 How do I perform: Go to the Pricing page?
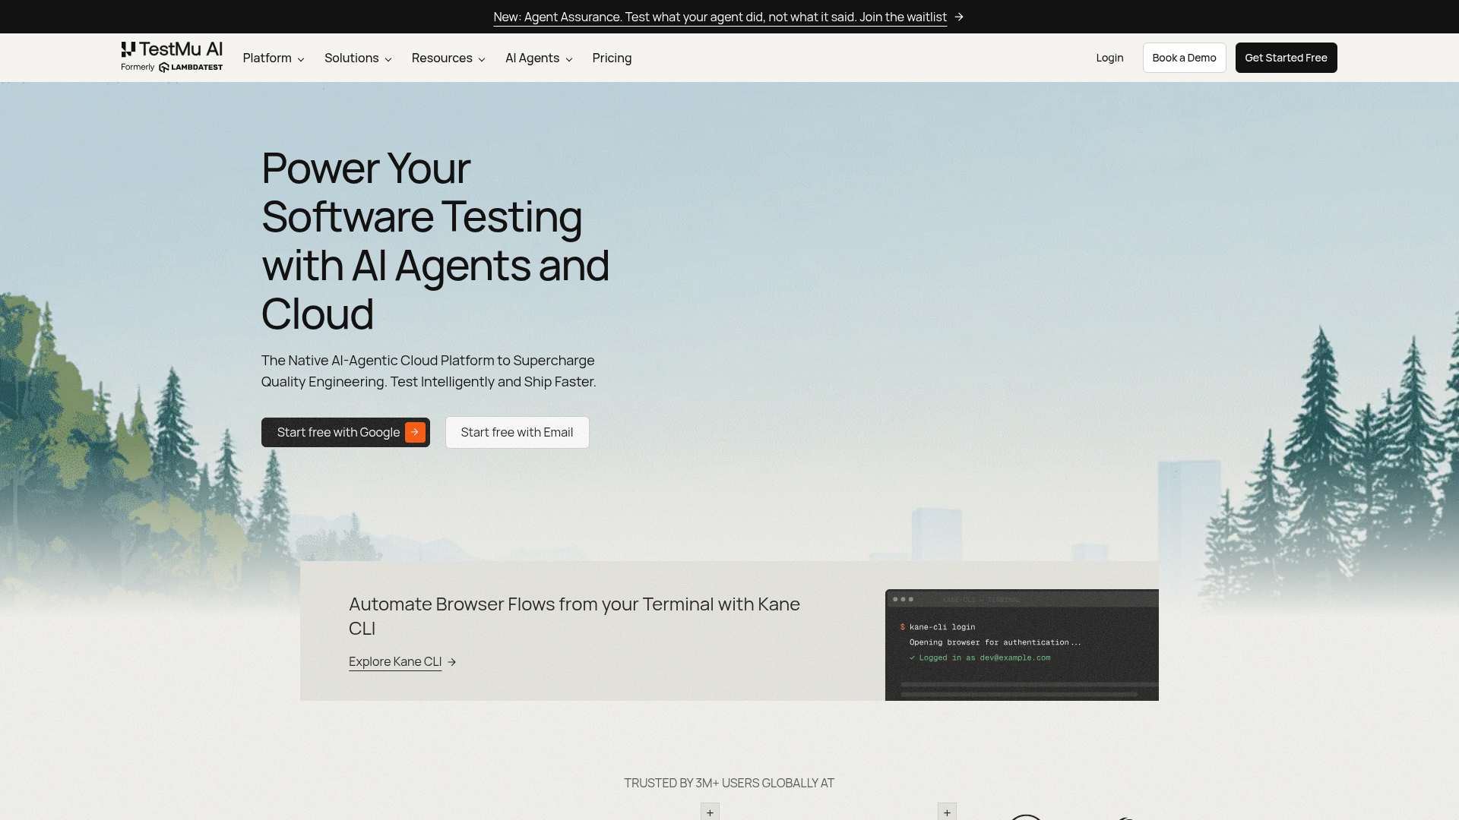coord(612,58)
